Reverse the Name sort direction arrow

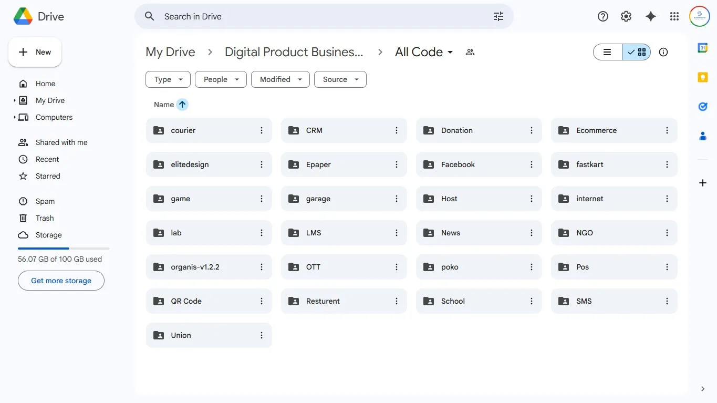point(182,105)
